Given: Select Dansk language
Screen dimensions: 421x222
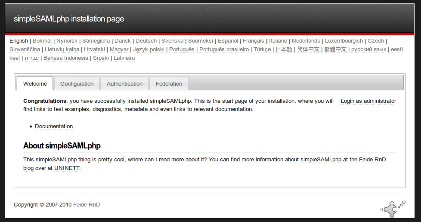Looking at the screenshot, I should (122, 41).
